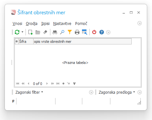
Task: Maximize the Šifrant obrestnih mer window
Action: coord(131,13)
